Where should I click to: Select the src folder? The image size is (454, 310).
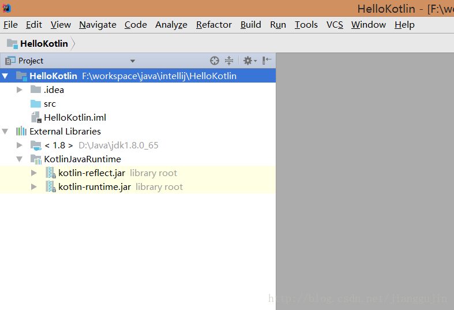click(50, 104)
